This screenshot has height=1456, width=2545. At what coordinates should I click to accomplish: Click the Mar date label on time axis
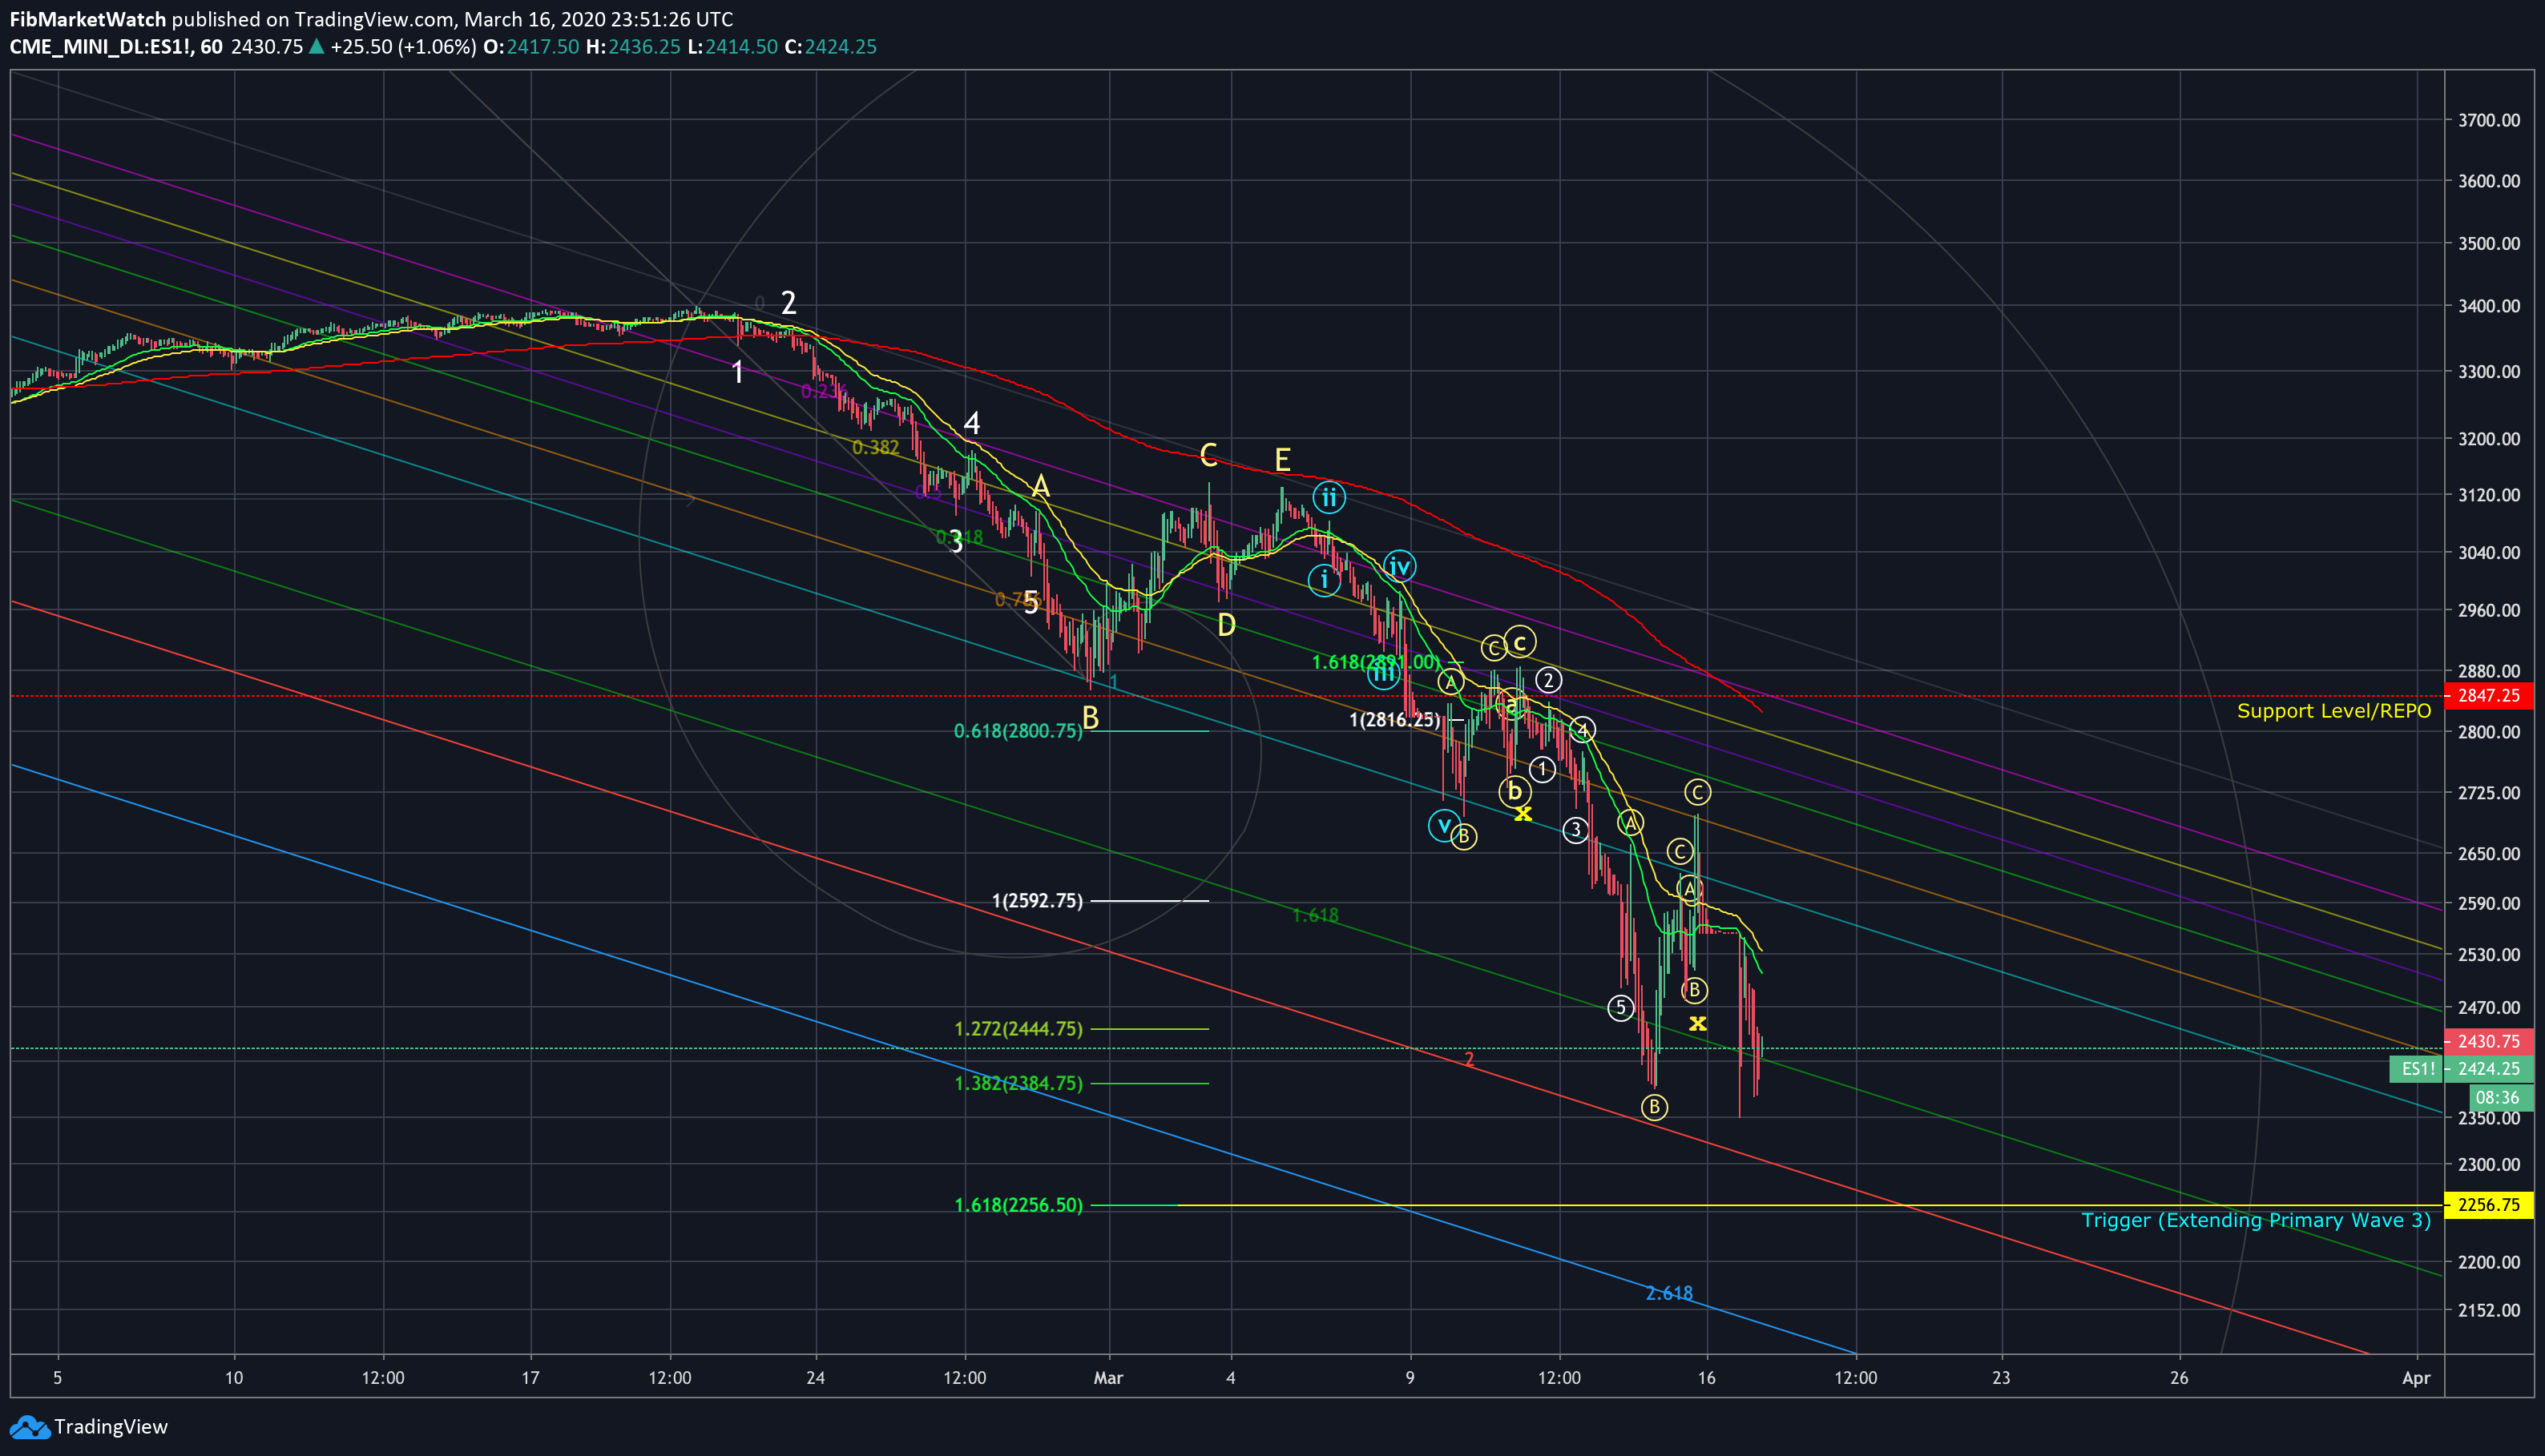pyautogui.click(x=1108, y=1378)
